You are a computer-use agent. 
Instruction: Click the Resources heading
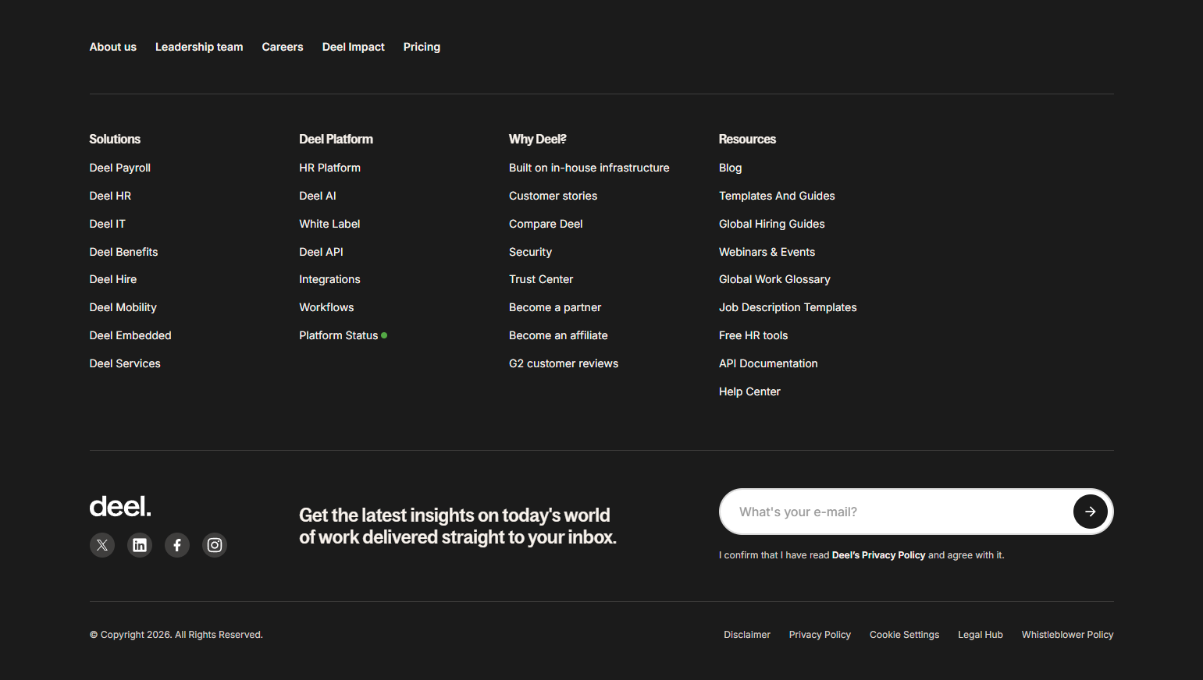pos(747,139)
